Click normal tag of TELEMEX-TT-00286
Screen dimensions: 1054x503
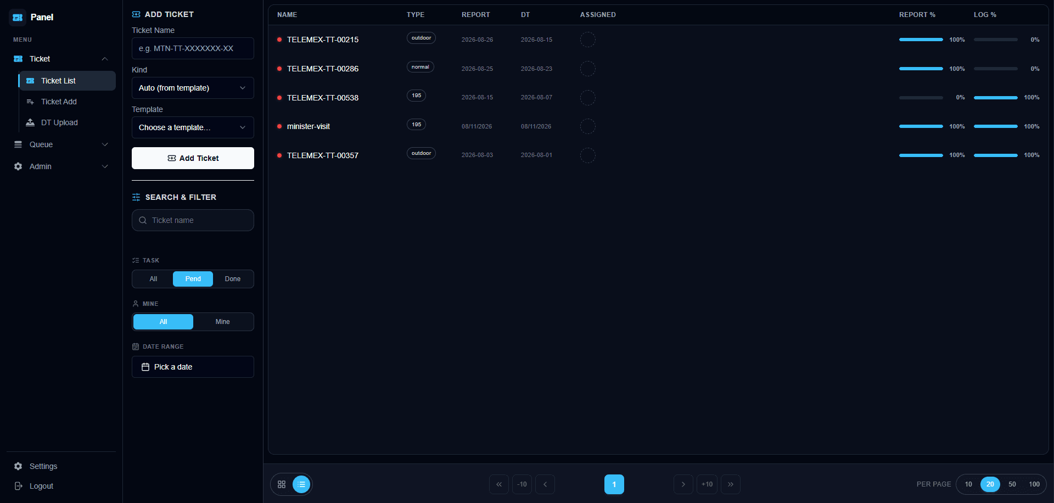click(421, 67)
